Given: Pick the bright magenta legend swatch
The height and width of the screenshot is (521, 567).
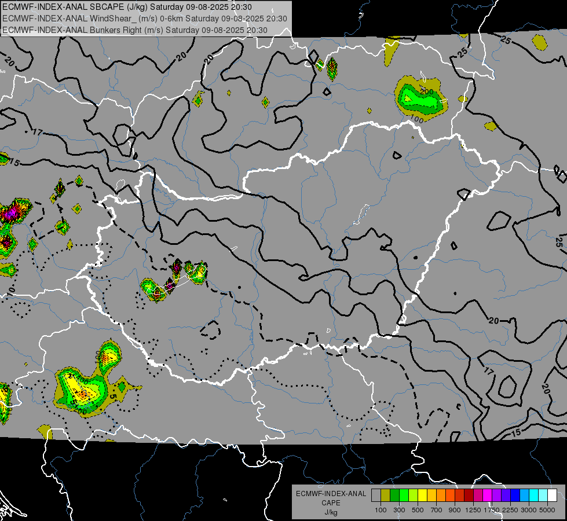Looking at the screenshot, I should 488,496.
